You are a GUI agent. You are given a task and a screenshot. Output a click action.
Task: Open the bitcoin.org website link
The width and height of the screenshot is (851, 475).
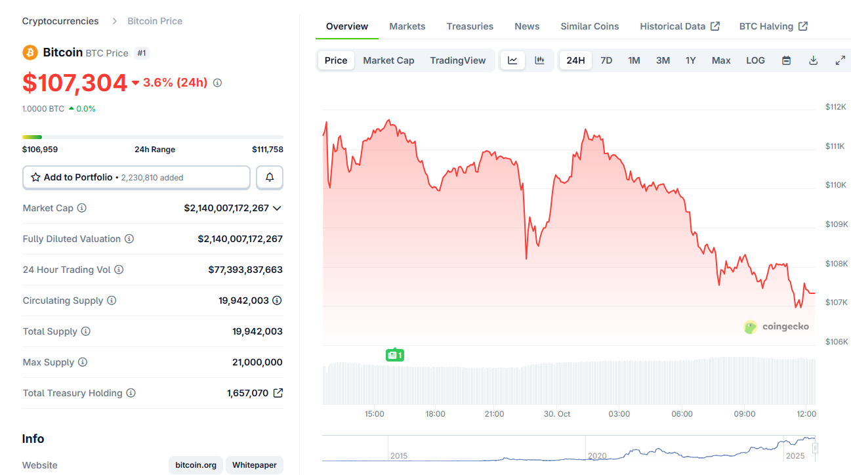196,465
